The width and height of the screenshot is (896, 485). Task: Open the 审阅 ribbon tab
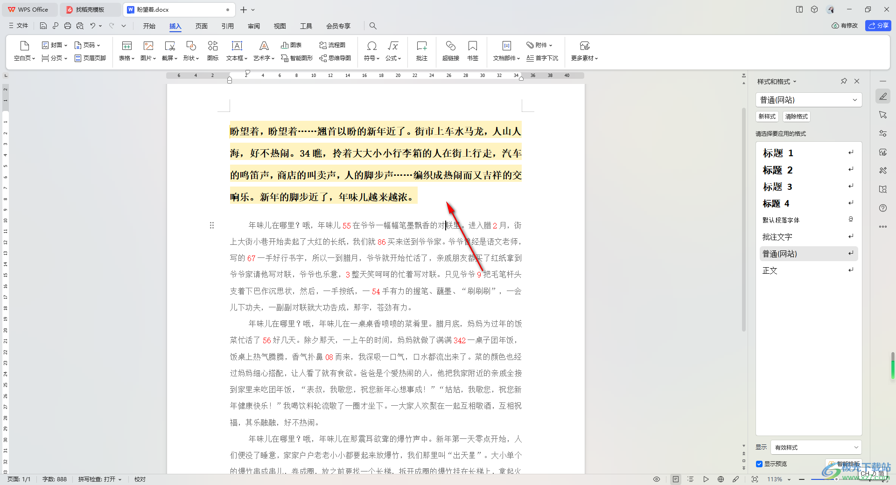pyautogui.click(x=254, y=26)
